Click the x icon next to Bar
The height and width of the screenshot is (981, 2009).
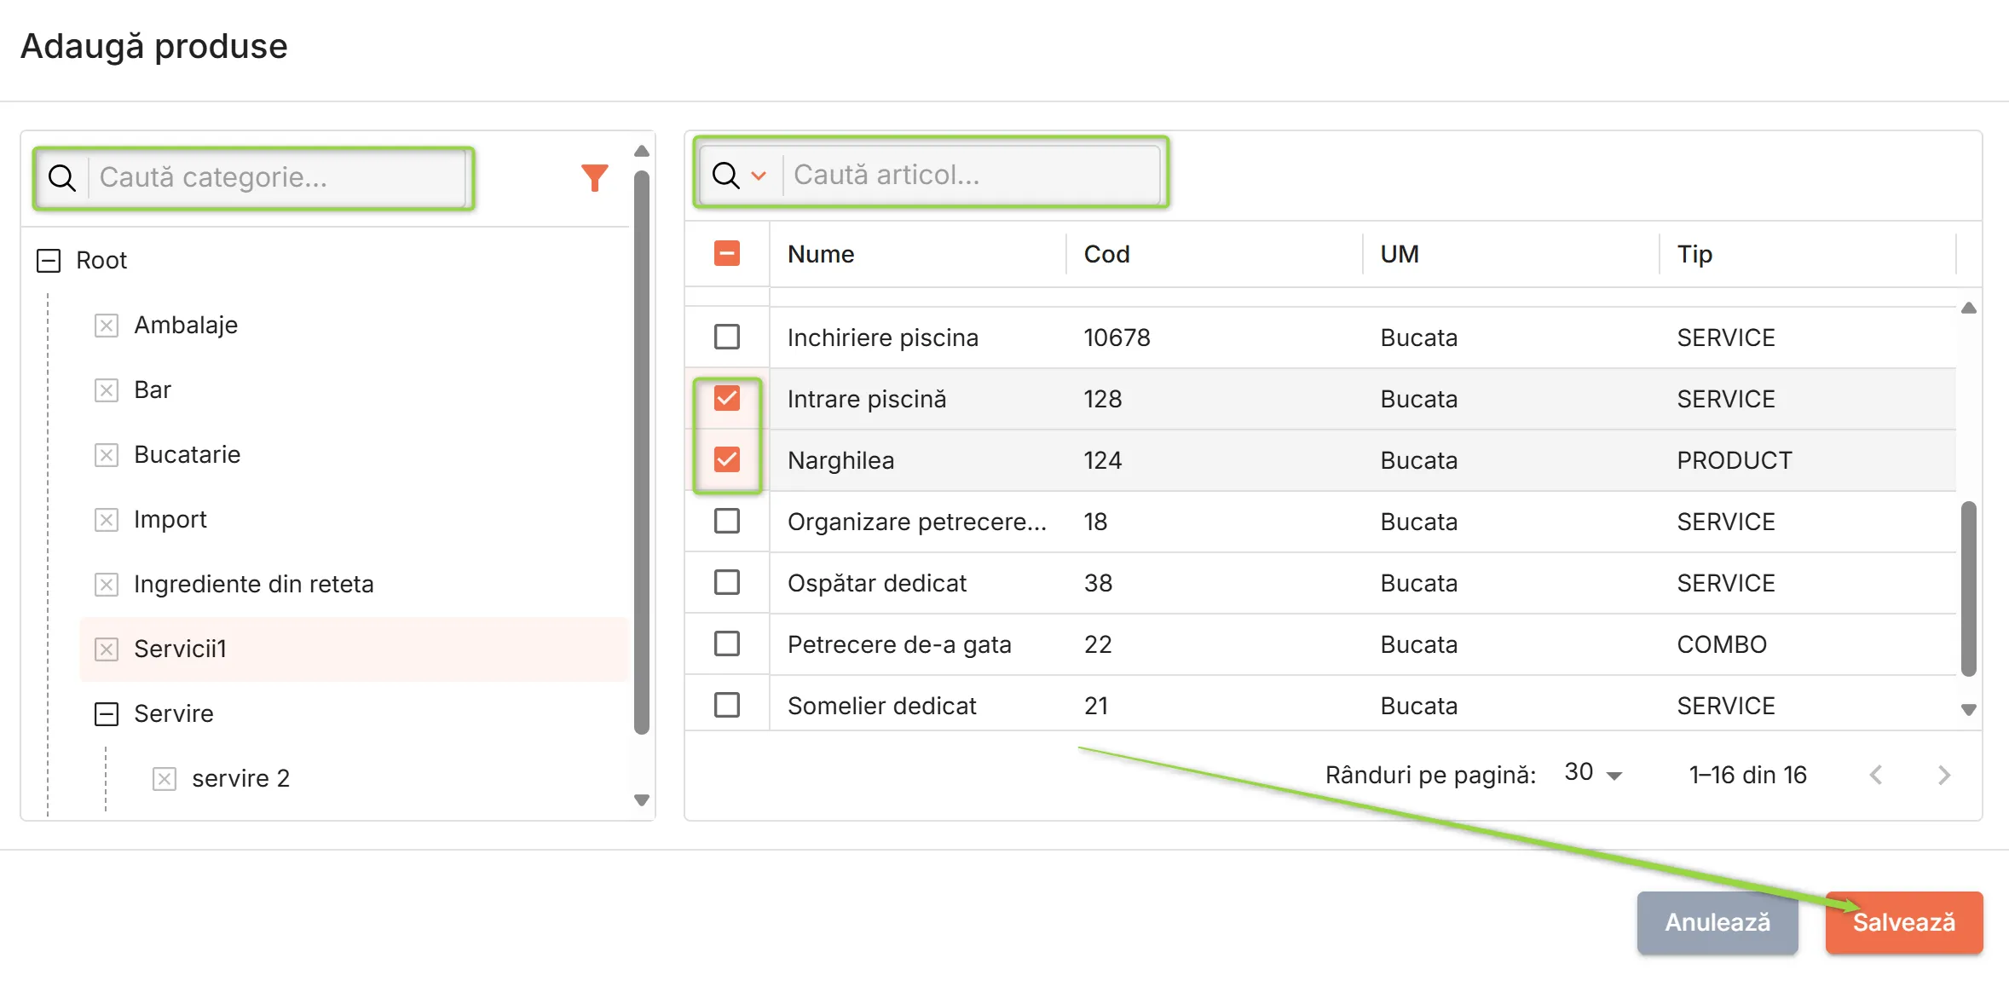click(x=106, y=390)
